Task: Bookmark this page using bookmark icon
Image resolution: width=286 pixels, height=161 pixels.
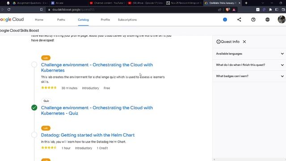Action: click(41, 9)
